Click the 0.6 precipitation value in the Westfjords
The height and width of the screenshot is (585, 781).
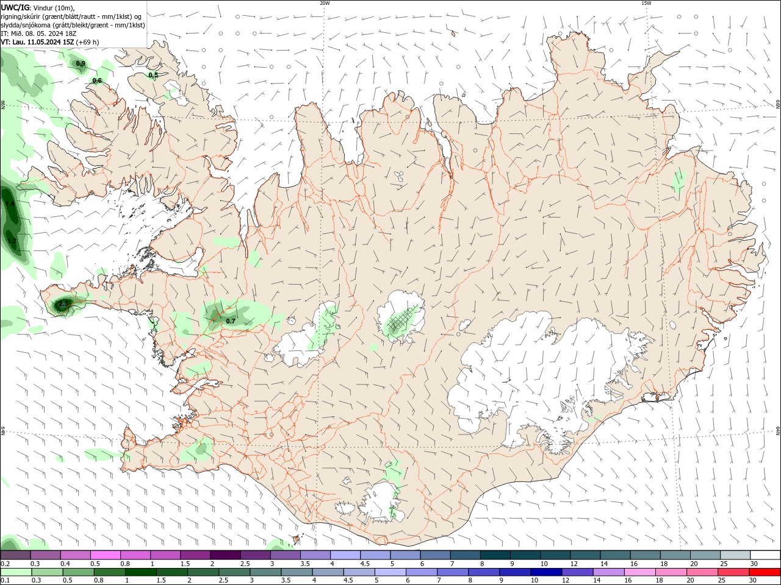[x=97, y=81]
